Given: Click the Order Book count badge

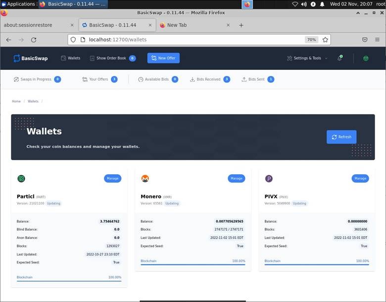Looking at the screenshot, I should tap(133, 58).
